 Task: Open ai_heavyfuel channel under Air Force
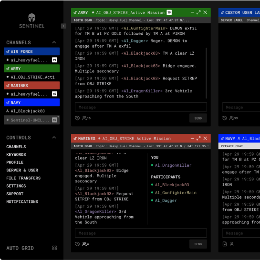tap(32, 60)
